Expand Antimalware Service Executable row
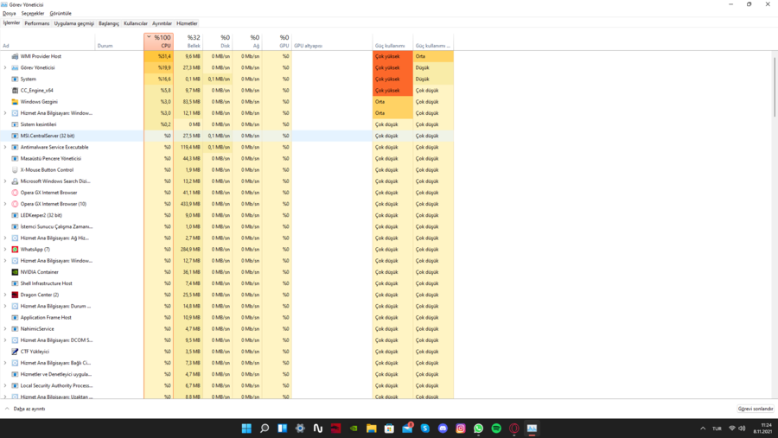The width and height of the screenshot is (778, 438). coord(5,147)
